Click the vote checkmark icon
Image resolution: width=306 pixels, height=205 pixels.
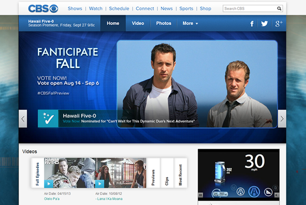click(48, 118)
